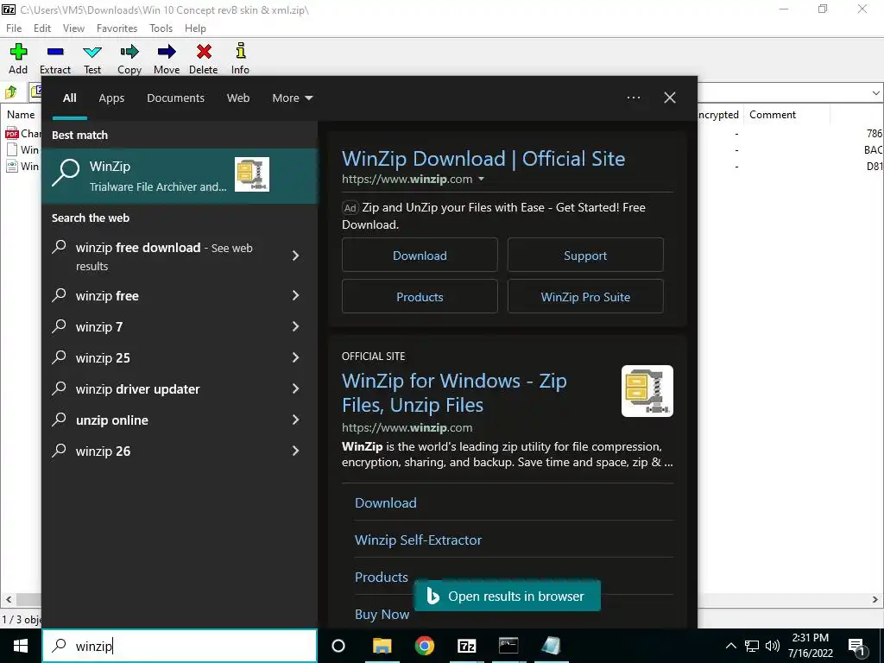Viewport: 884px width, 663px height.
Task: Open network status tray icon
Action: tap(752, 646)
